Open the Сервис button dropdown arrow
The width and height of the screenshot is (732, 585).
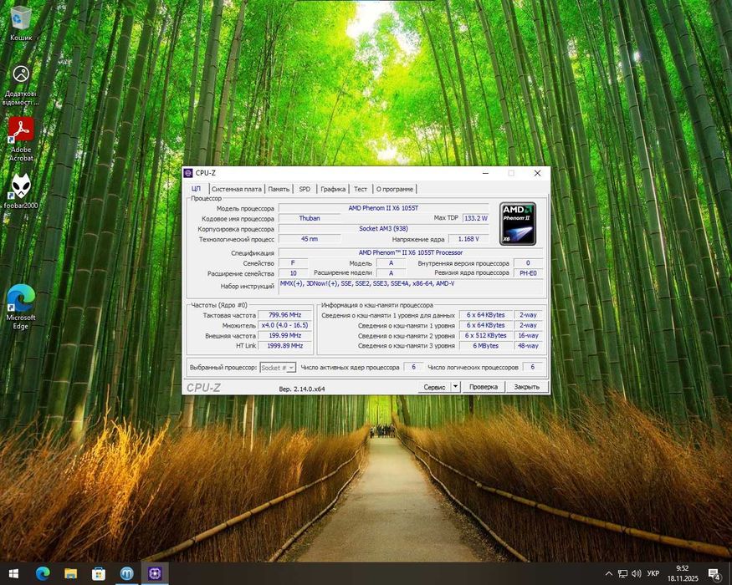[x=456, y=387]
